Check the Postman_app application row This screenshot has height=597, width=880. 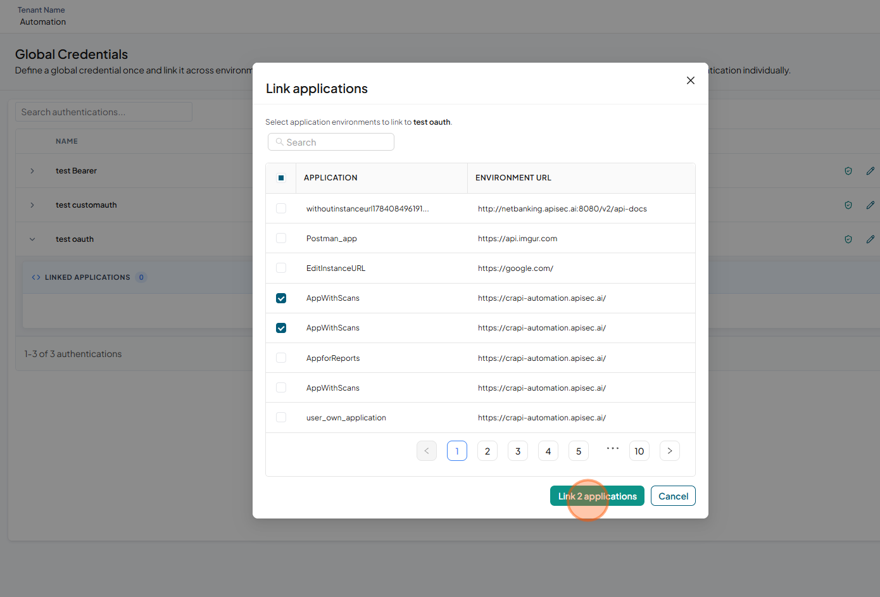click(281, 238)
